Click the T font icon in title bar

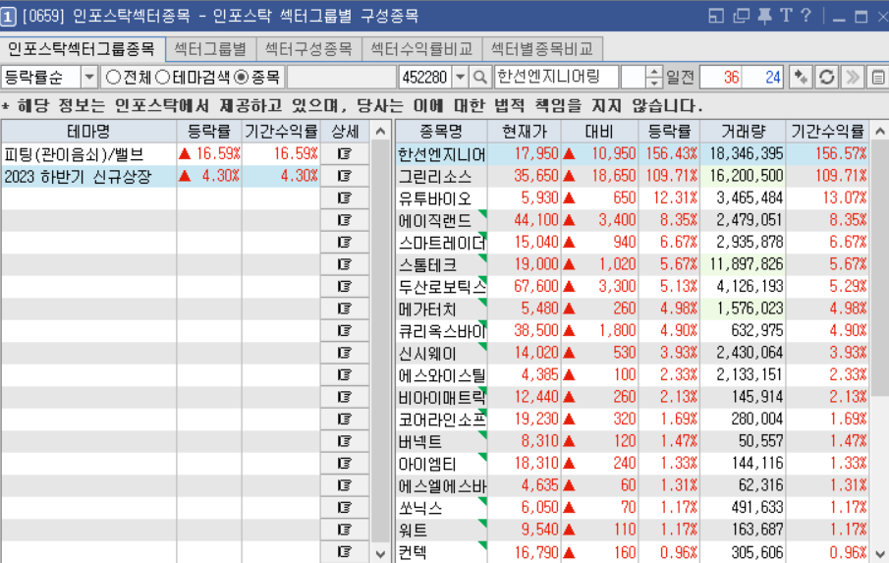(786, 16)
